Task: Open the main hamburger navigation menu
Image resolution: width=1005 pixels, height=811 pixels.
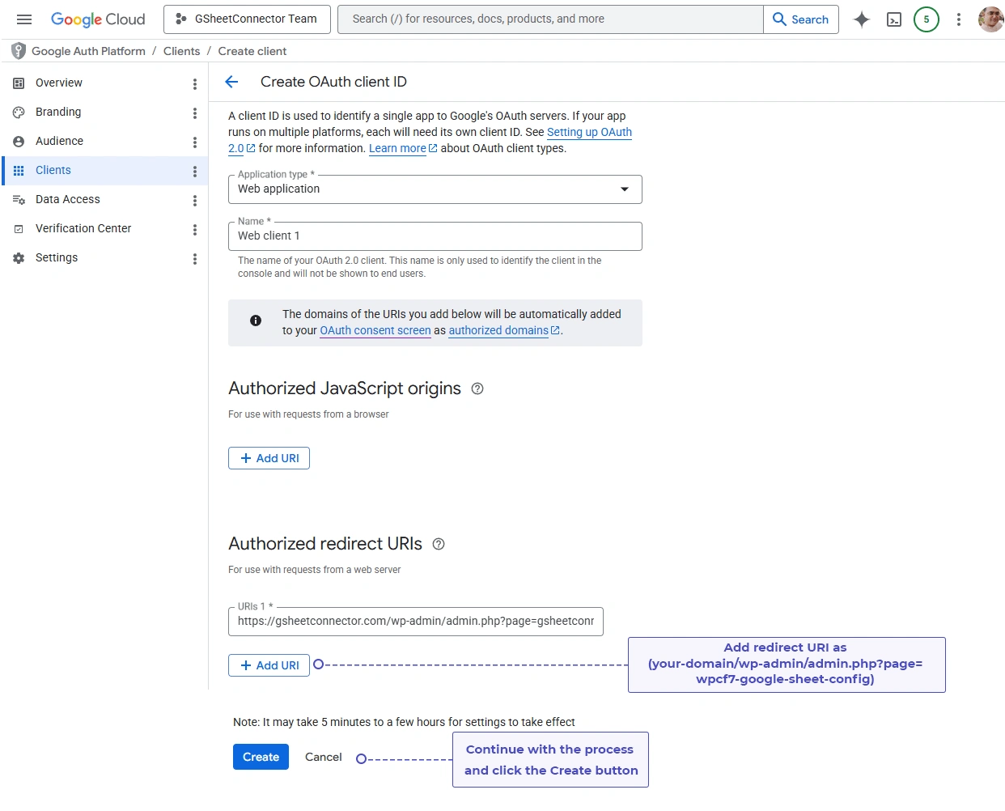Action: point(24,19)
